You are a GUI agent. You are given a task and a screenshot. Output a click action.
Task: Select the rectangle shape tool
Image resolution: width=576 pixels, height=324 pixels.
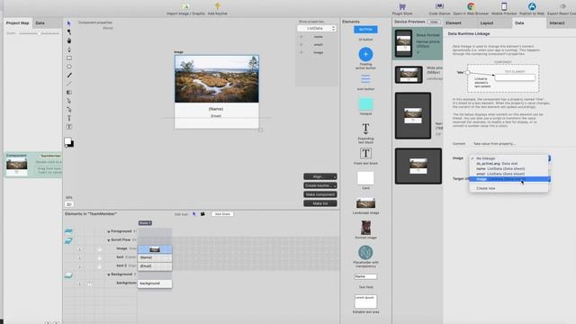[x=68, y=58]
